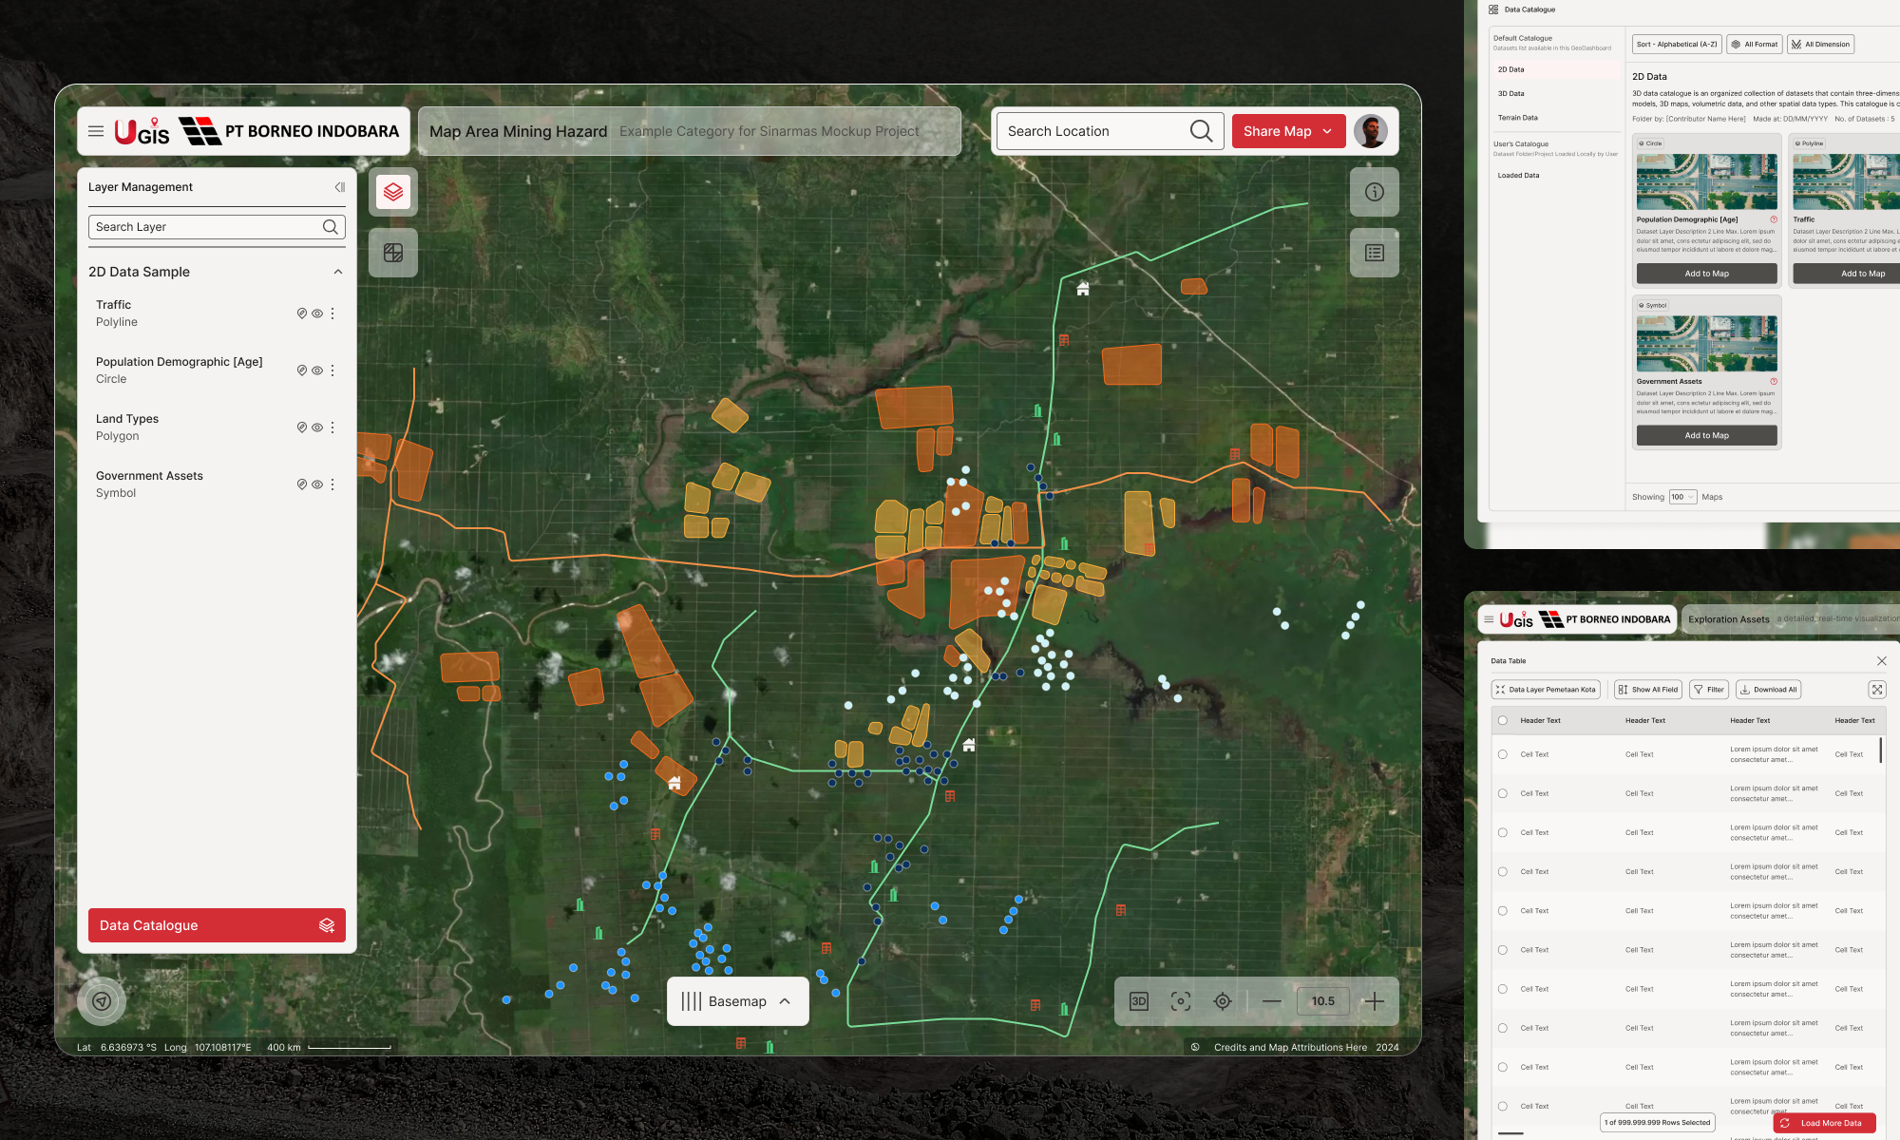1900x1140 pixels.
Task: Open the legend list icon button
Action: 1374,253
